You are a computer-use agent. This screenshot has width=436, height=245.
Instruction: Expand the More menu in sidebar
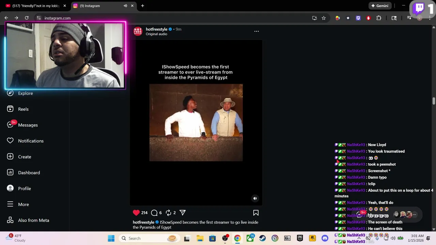point(18,205)
